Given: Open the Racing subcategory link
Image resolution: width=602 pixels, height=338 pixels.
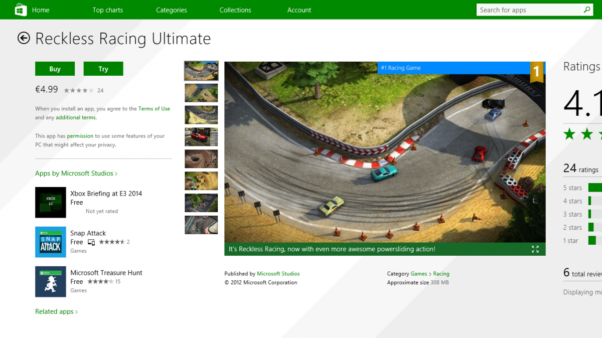Looking at the screenshot, I should coord(441,274).
